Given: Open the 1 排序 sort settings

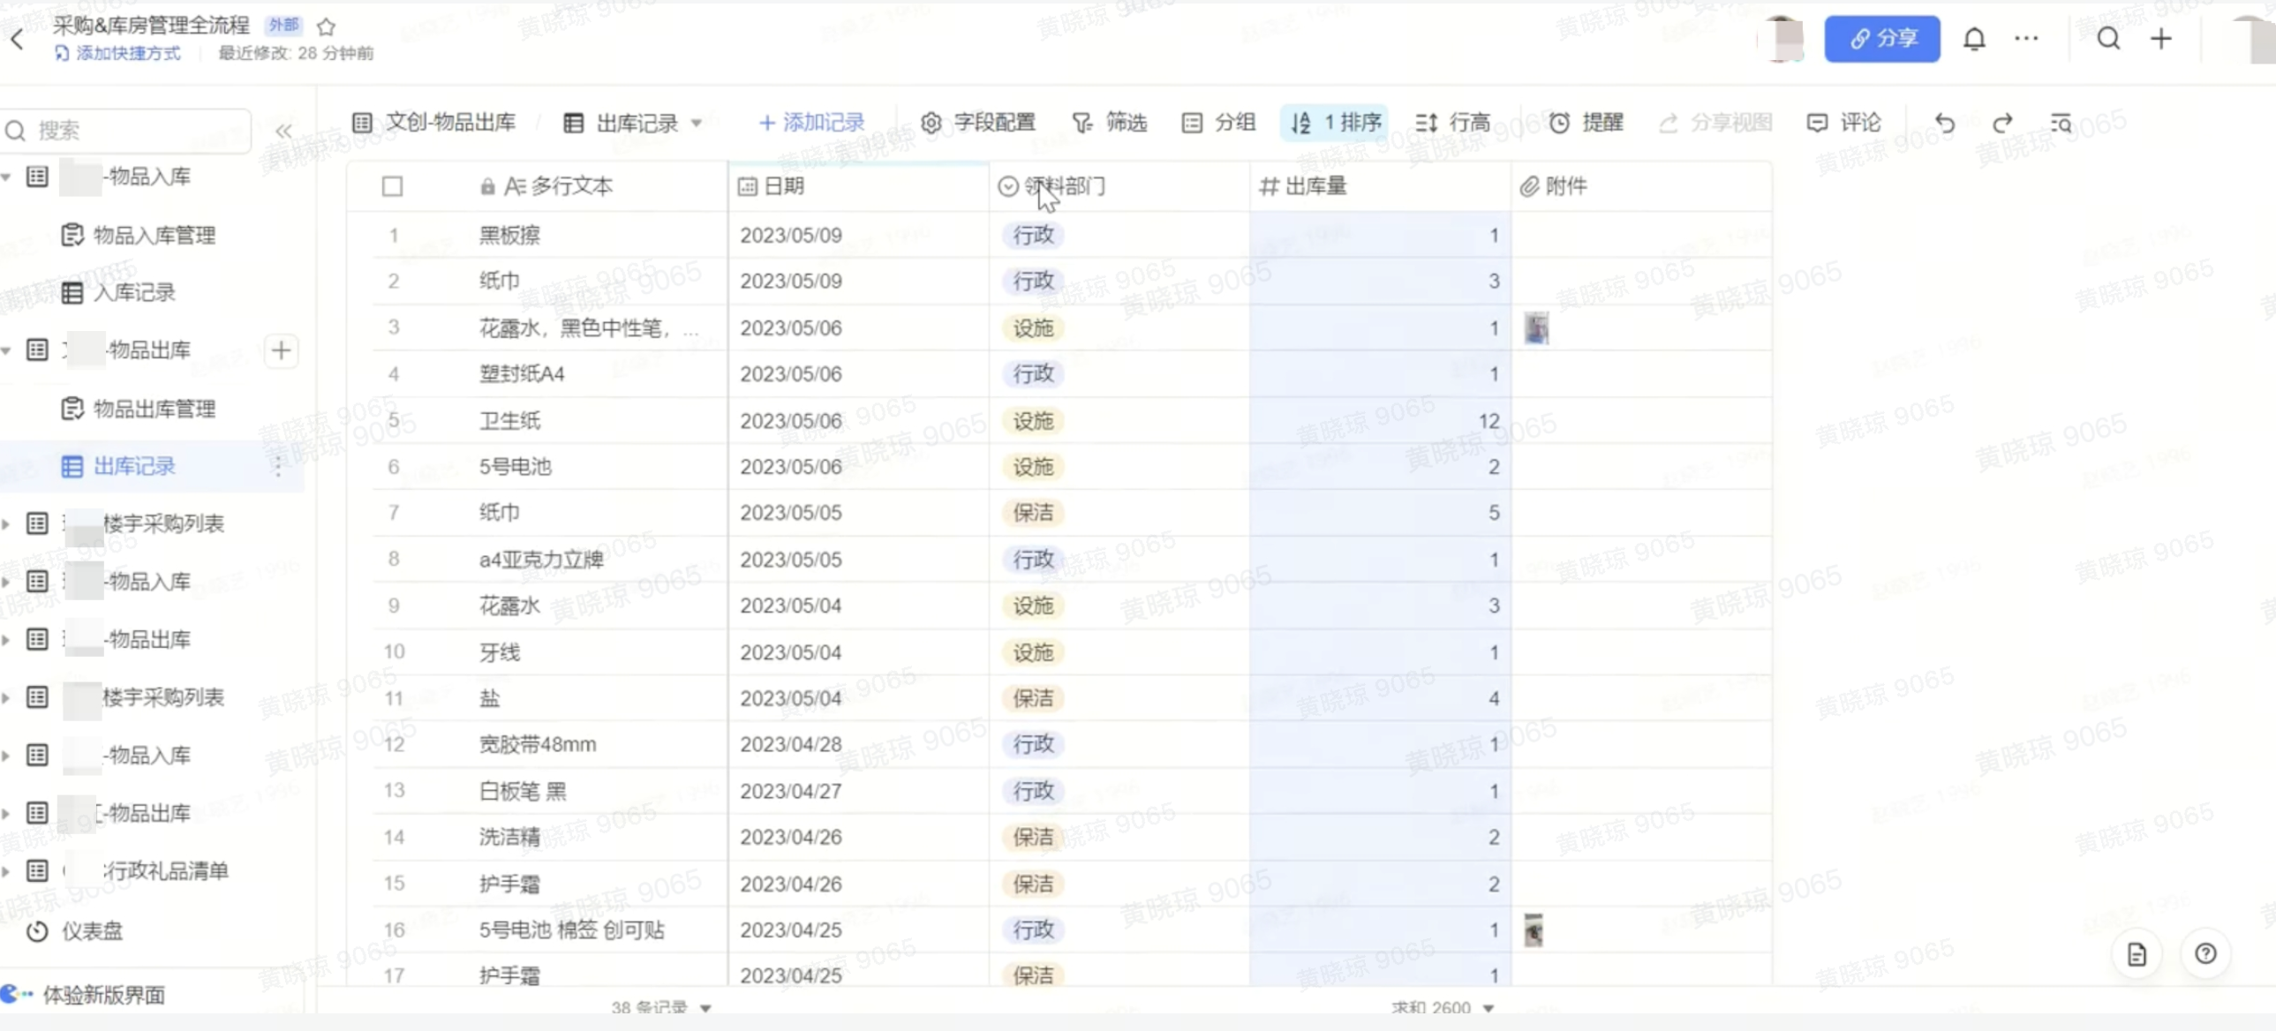Looking at the screenshot, I should (x=1335, y=123).
